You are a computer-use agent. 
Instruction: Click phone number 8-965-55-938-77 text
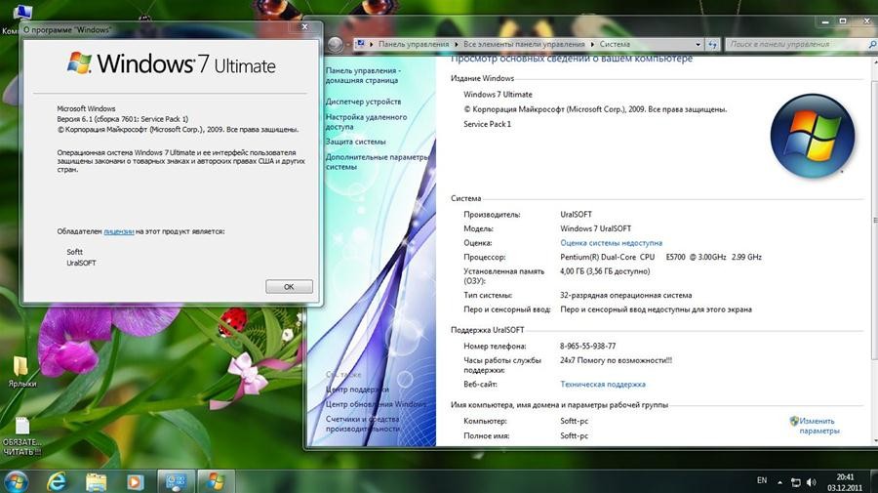point(587,347)
